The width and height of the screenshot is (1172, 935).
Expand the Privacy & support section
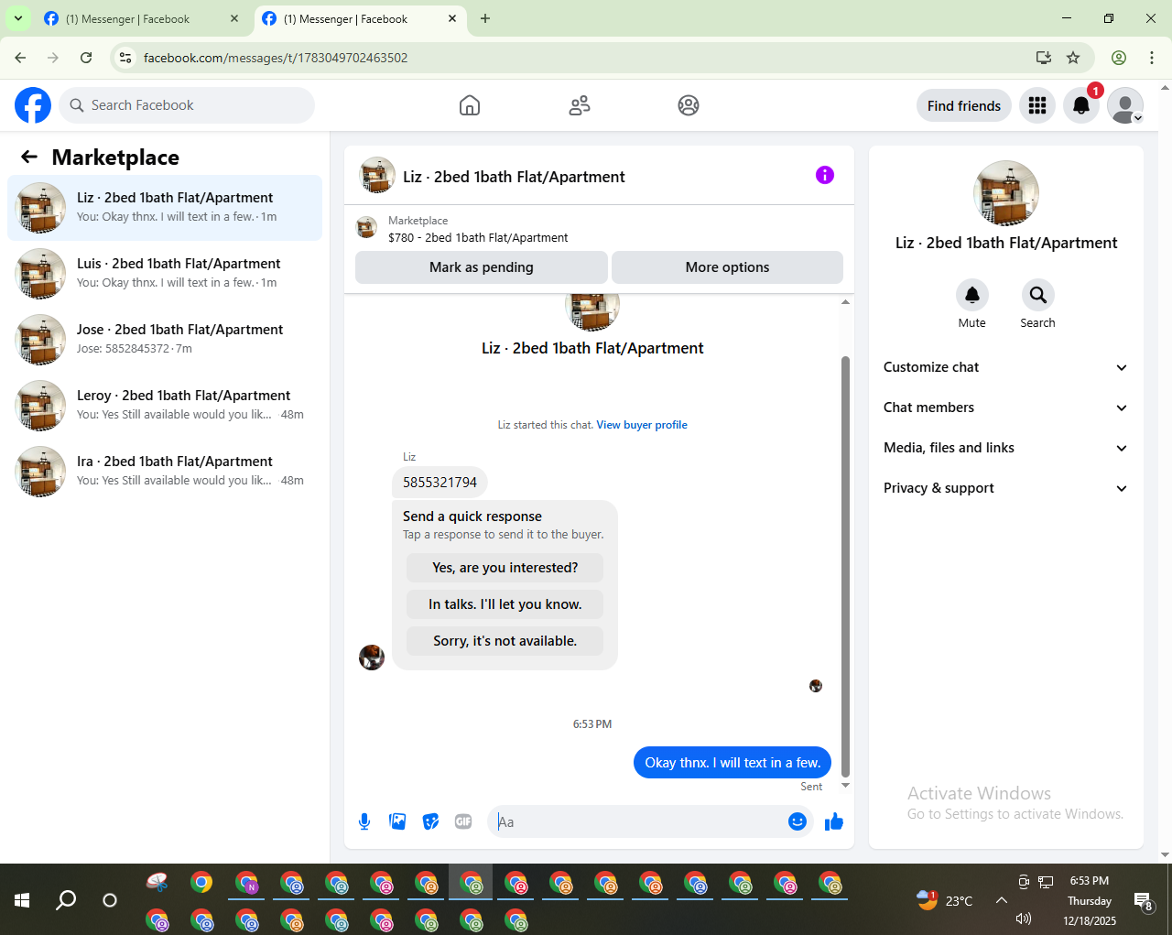point(1005,488)
